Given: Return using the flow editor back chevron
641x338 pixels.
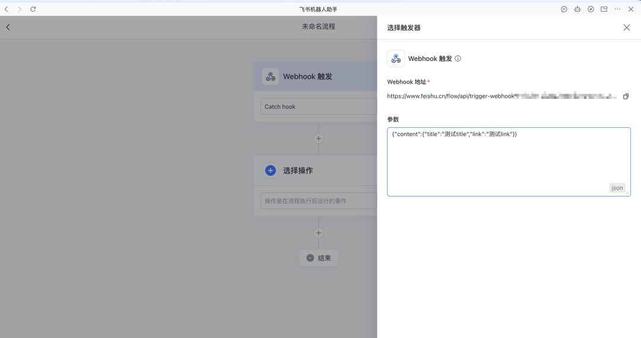Looking at the screenshot, I should [x=8, y=27].
